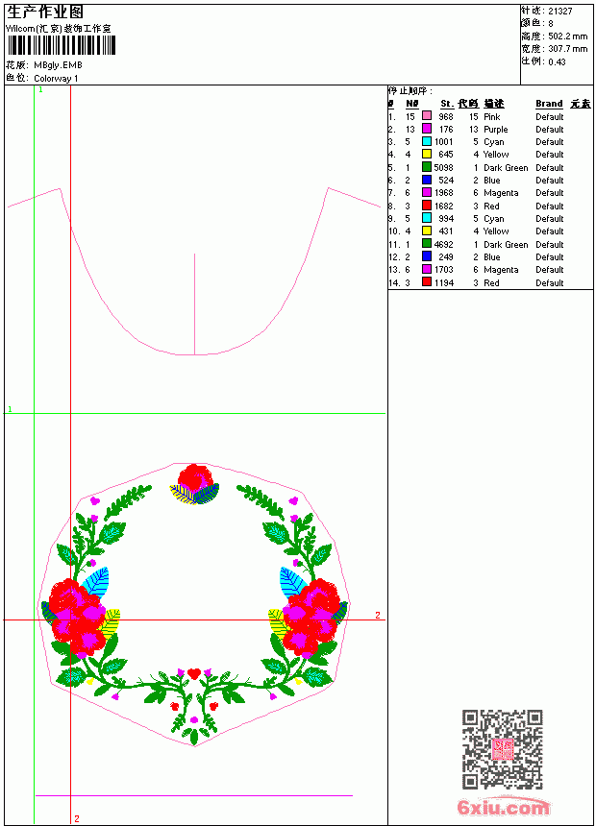Click the St. stitch count column header

pyautogui.click(x=447, y=104)
